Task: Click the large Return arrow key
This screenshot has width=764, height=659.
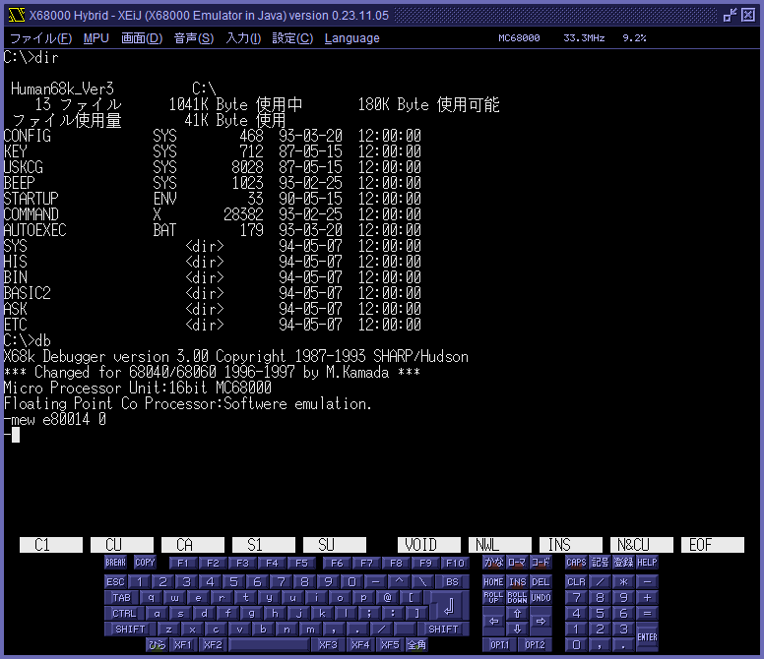Action: coord(449,607)
